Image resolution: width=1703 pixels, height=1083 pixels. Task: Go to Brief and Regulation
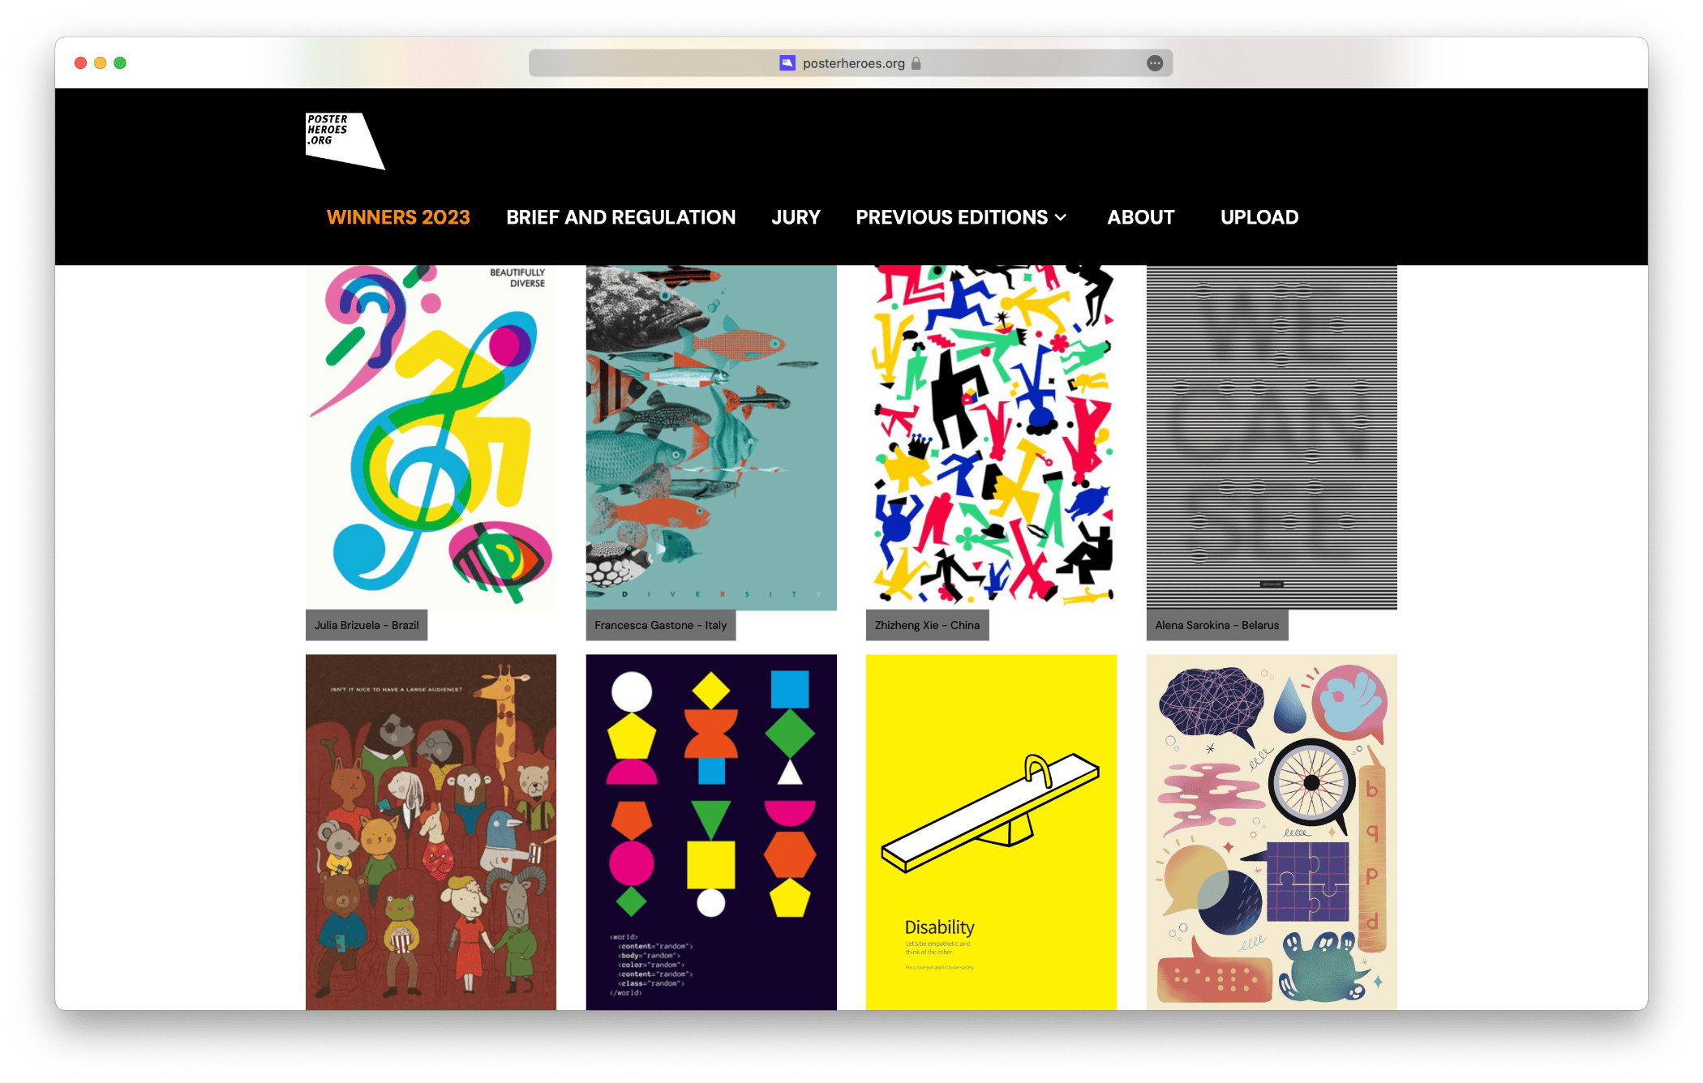620,217
